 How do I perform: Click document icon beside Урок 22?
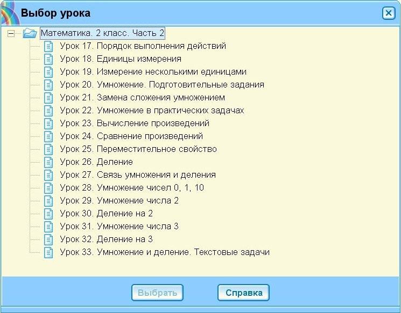[x=48, y=111]
